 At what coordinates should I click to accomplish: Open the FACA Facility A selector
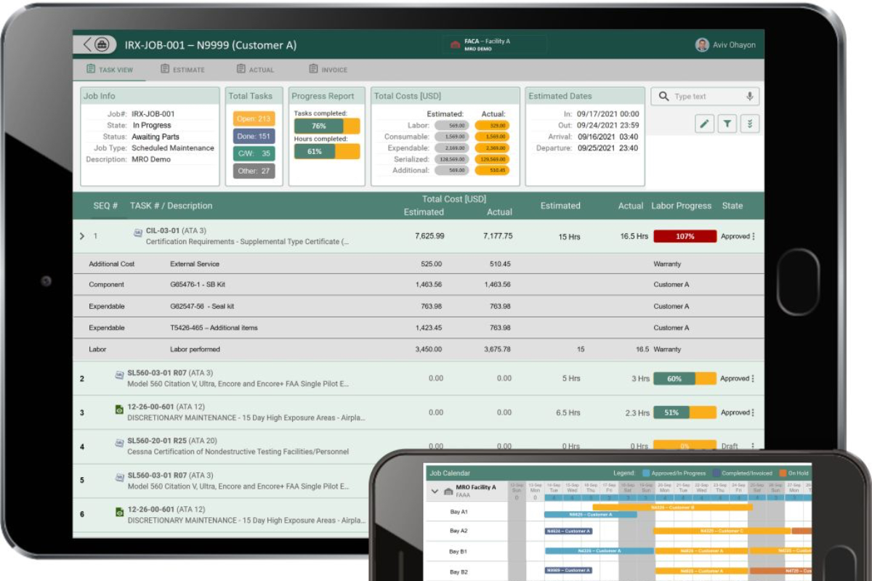[496, 45]
